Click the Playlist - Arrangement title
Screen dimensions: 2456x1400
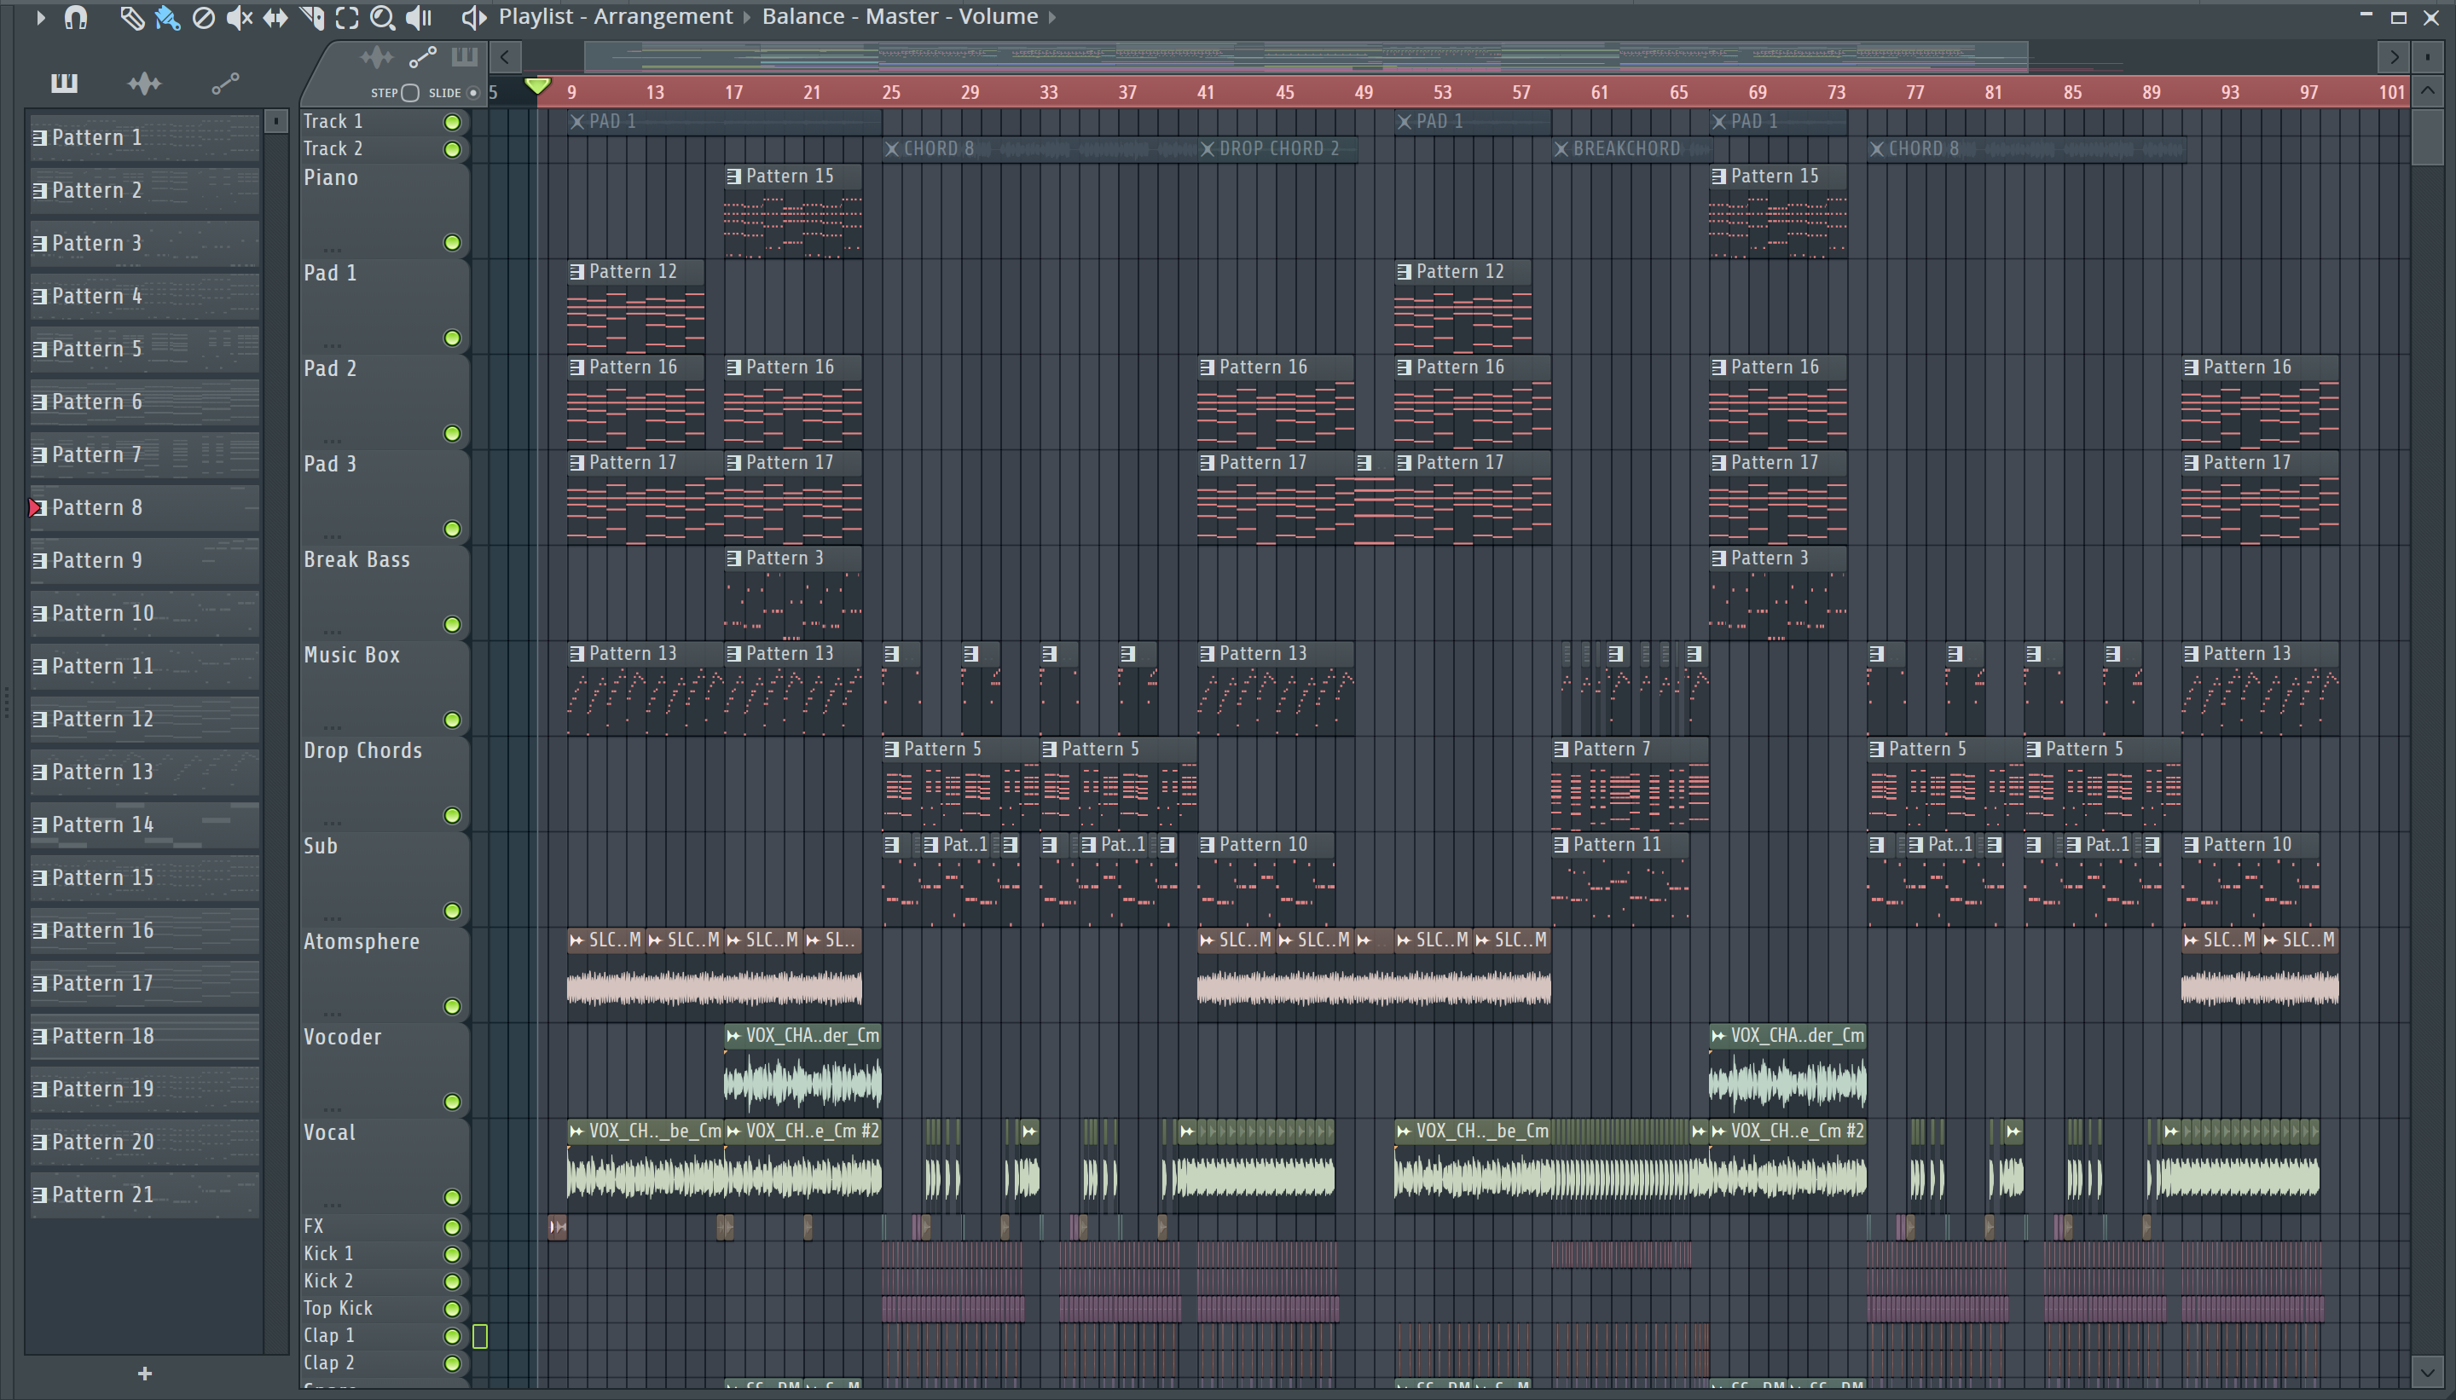pyautogui.click(x=616, y=17)
